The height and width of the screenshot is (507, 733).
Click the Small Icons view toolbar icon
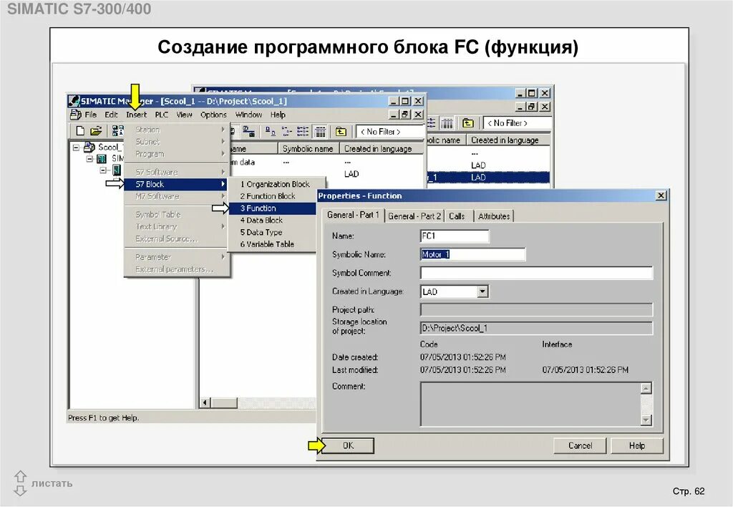[286, 132]
